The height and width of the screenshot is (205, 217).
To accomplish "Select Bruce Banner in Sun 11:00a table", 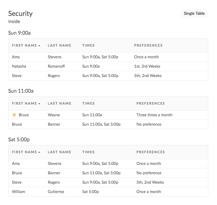I will [17, 124].
